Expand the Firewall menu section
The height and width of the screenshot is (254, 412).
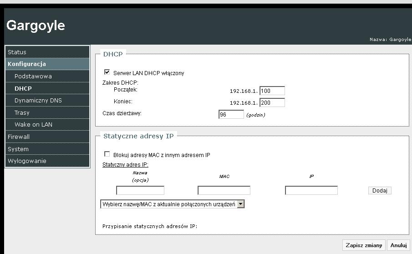tap(19, 137)
